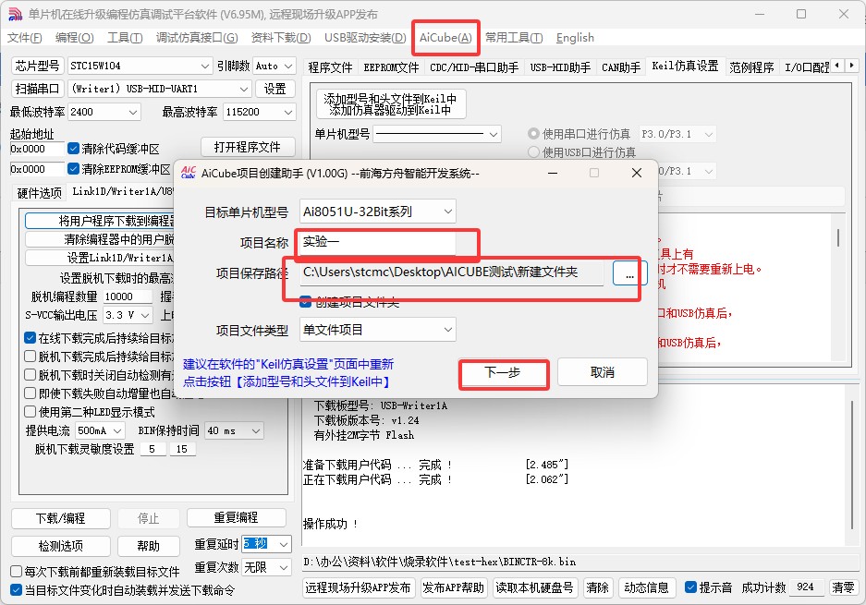The height and width of the screenshot is (605, 866).
Task: Click 添加型号和头文件到Keil中 button
Action: tap(391, 103)
